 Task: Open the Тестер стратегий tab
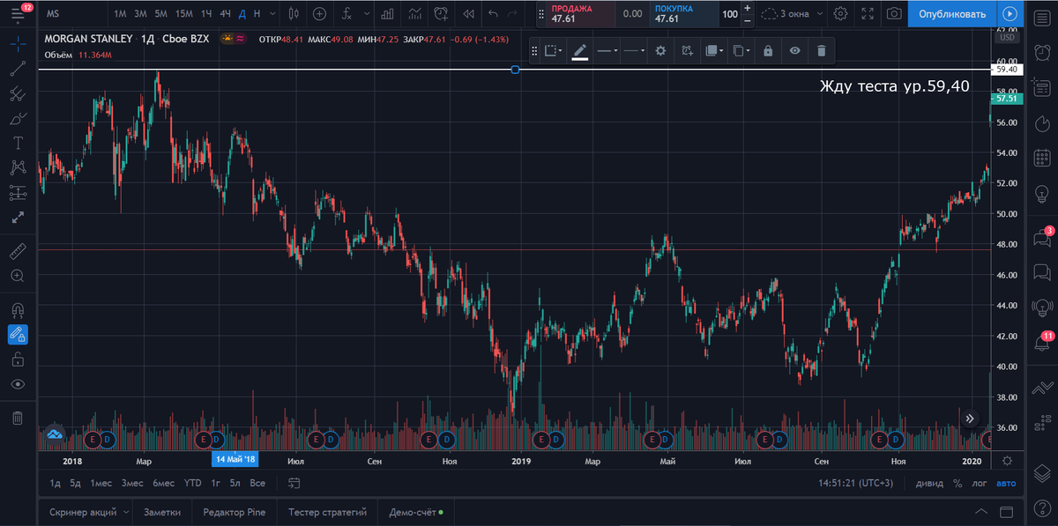pyautogui.click(x=327, y=511)
